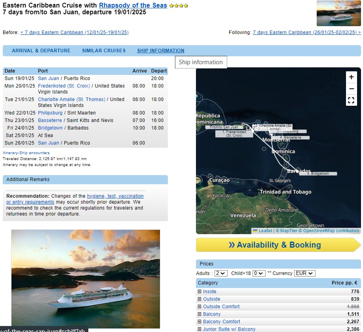Screen dimensions: 363x332
Task: Expand the Balcony cabin category
Action: pyautogui.click(x=200, y=314)
